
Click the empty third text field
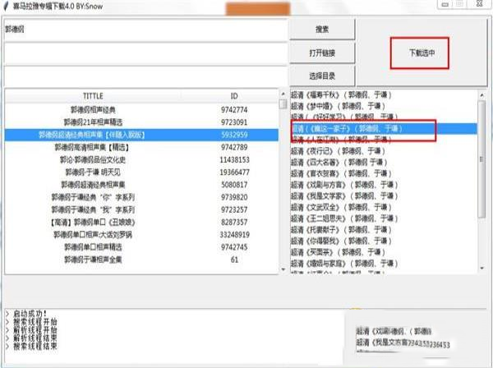(x=144, y=76)
